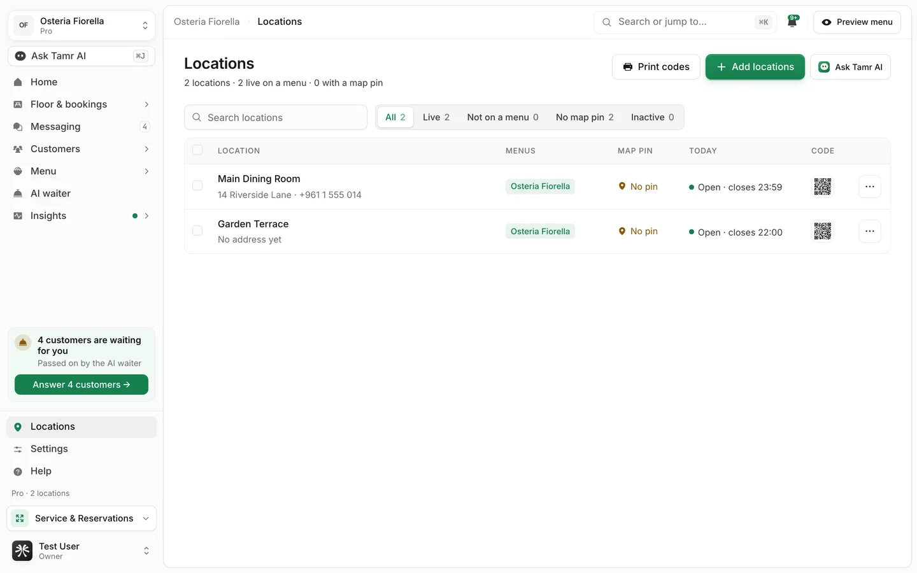
Task: Select all locations with the header checkbox
Action: coord(197,150)
